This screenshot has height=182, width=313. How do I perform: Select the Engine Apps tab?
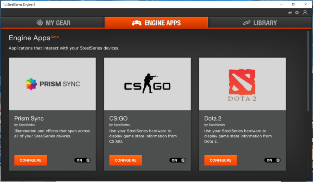tap(156, 23)
